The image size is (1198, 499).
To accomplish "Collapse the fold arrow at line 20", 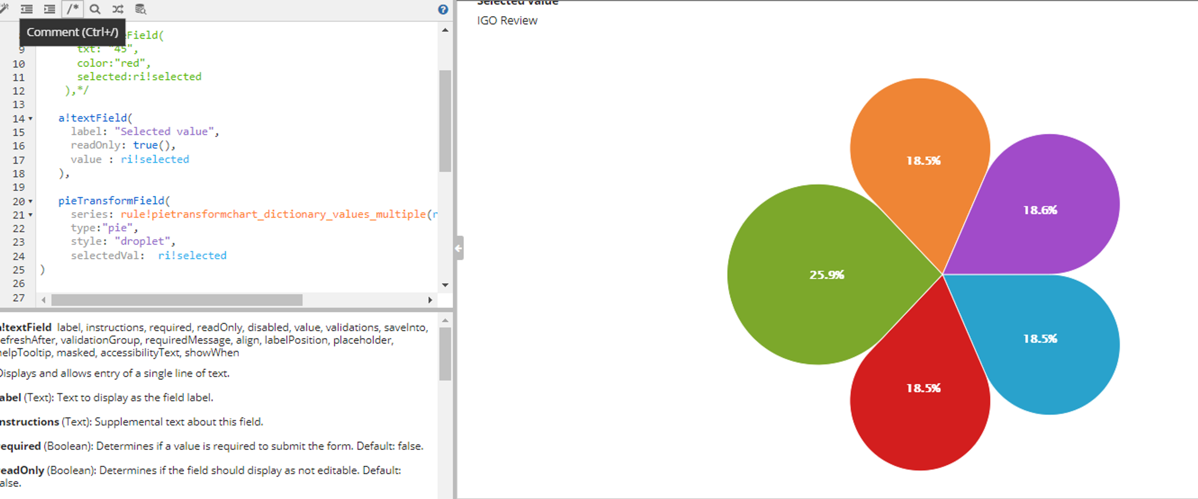I will coord(31,201).
